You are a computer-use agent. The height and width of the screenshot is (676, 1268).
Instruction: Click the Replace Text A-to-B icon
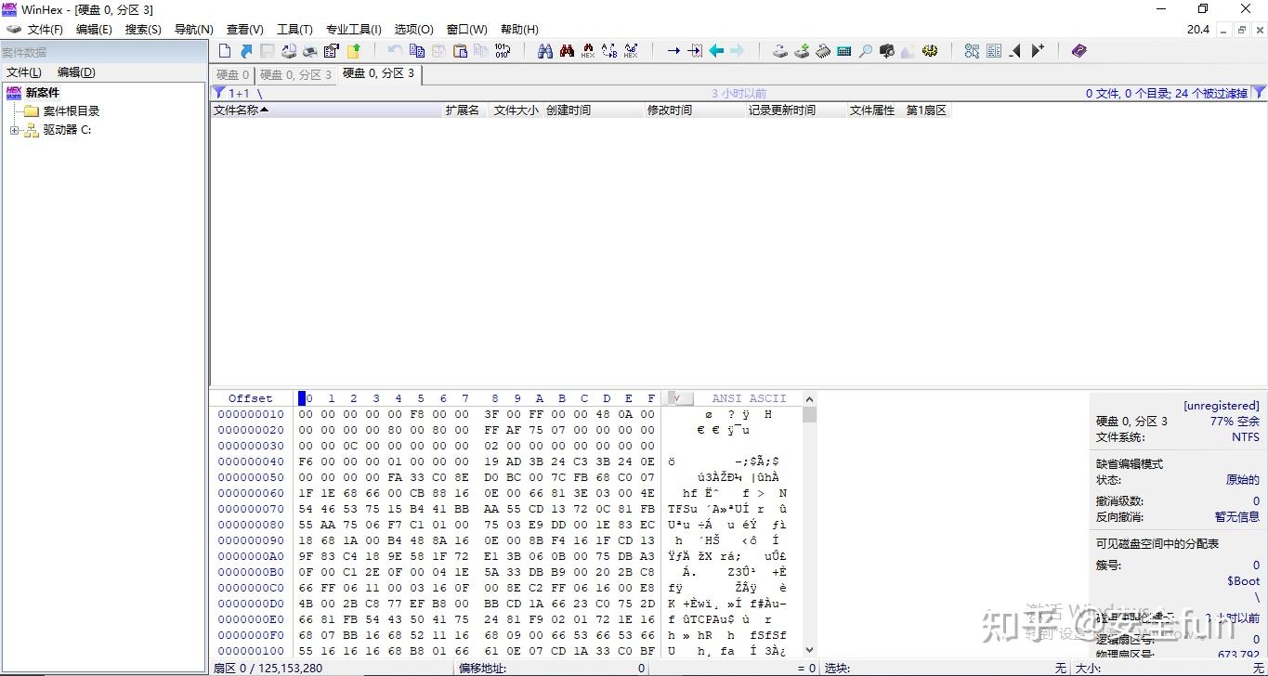point(609,51)
